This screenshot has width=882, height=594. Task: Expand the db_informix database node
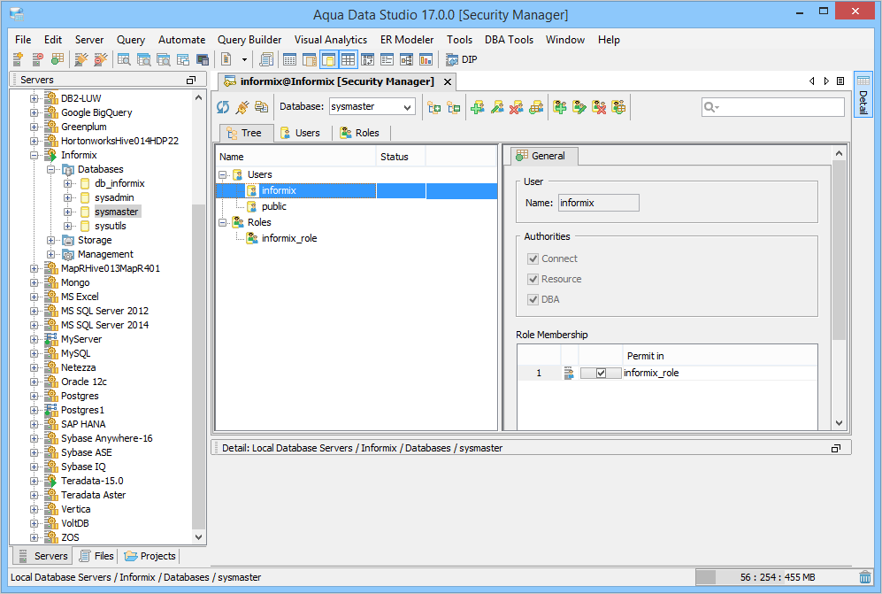point(67,183)
